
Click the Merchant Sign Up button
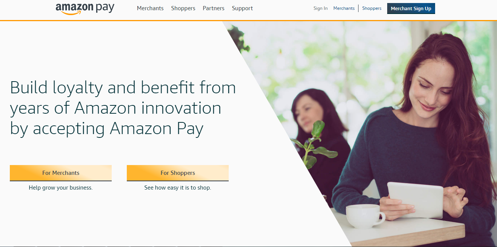click(411, 8)
